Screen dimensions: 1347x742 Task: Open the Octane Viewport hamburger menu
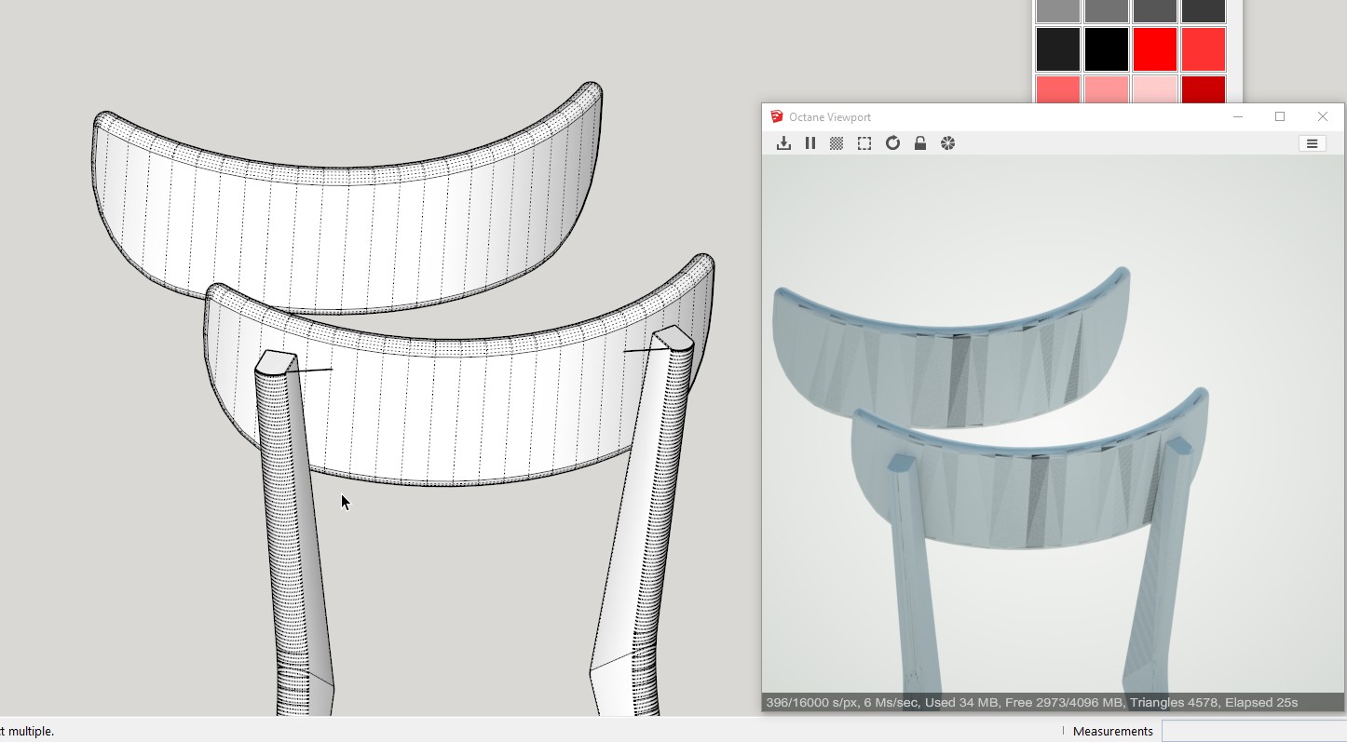[1312, 143]
